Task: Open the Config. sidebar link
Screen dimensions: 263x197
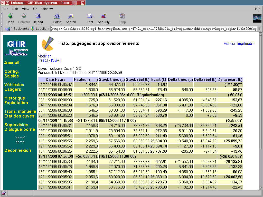Action: 12,71
